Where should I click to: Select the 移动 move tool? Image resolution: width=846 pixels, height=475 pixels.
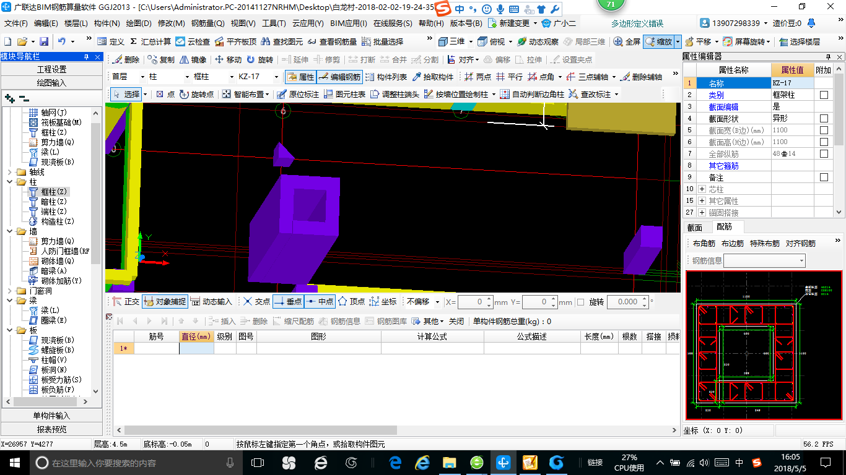point(228,59)
